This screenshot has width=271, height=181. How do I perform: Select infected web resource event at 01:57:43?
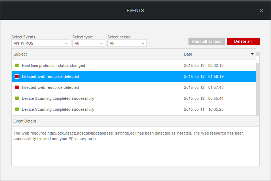click(134, 87)
